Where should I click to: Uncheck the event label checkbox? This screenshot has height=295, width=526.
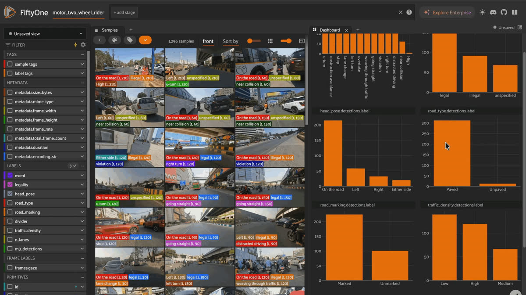click(x=10, y=175)
